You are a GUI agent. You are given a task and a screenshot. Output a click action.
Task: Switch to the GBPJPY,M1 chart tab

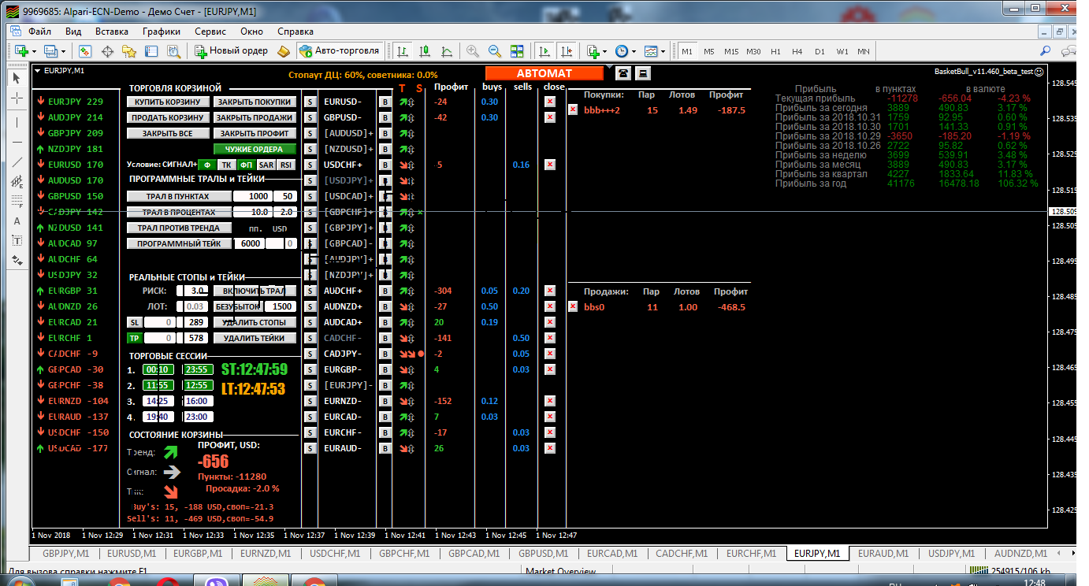coord(66,554)
